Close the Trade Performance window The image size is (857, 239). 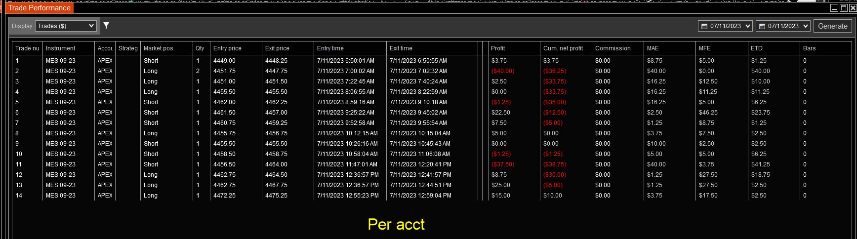click(x=852, y=8)
